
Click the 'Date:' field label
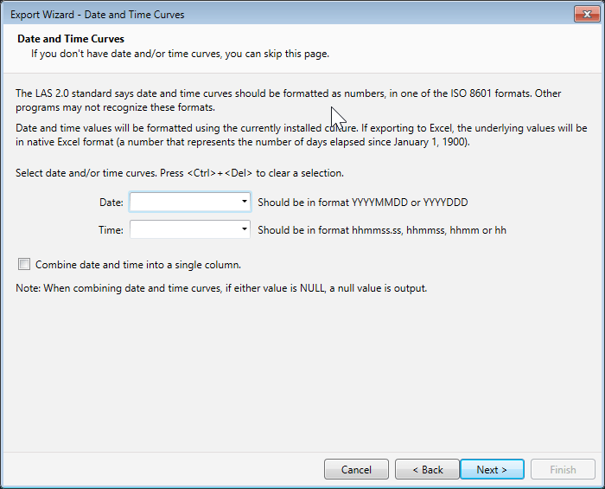pyautogui.click(x=111, y=203)
